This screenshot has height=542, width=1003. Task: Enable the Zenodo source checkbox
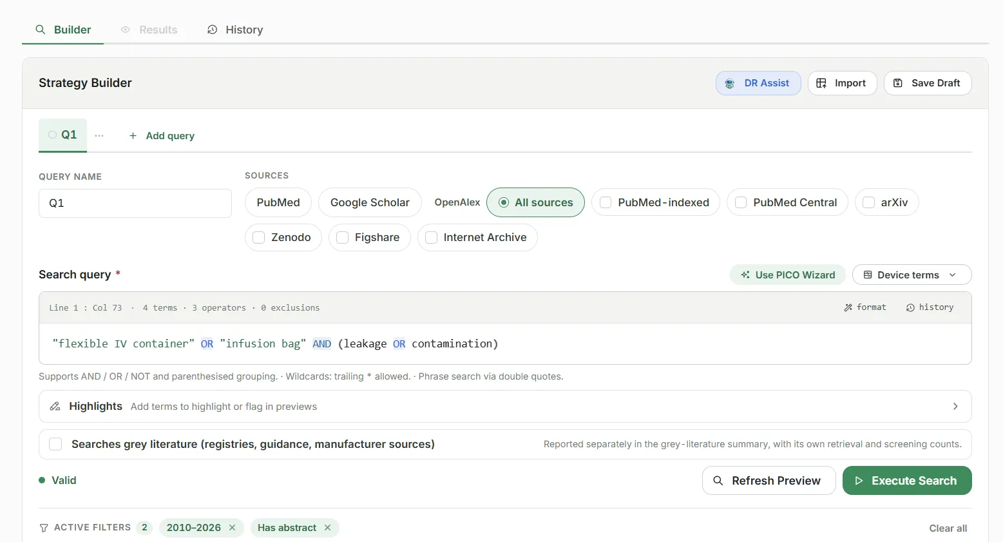(259, 237)
